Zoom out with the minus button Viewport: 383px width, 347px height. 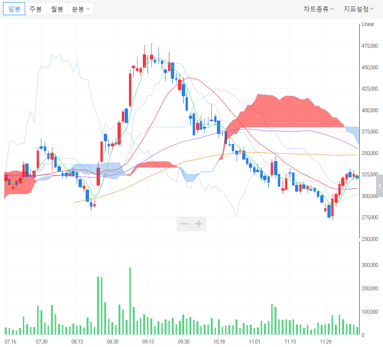click(184, 224)
